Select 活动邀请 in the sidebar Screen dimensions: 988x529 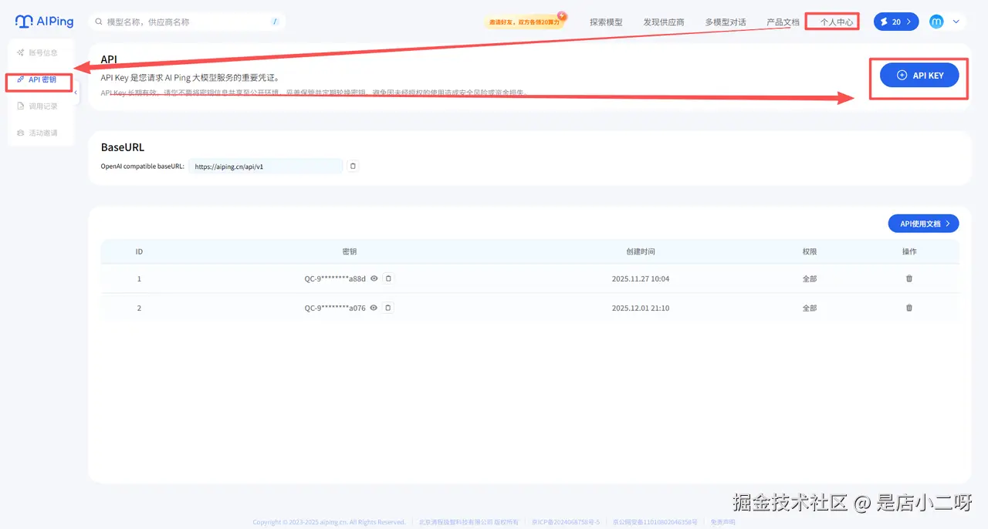39,133
